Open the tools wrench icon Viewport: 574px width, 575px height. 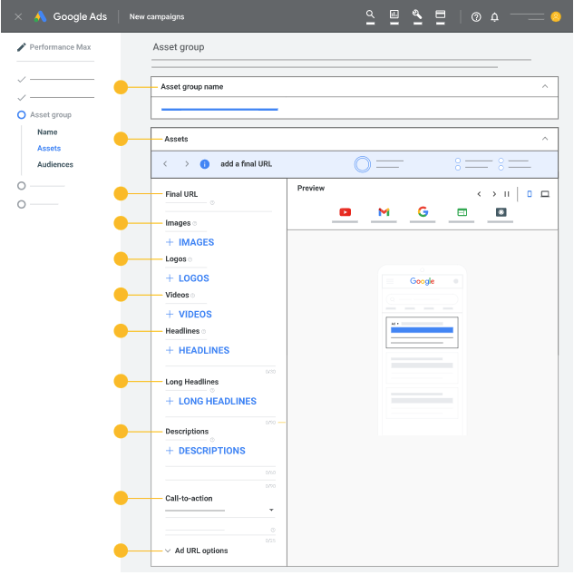(x=417, y=15)
